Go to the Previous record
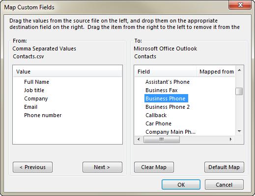 pyautogui.click(x=32, y=167)
